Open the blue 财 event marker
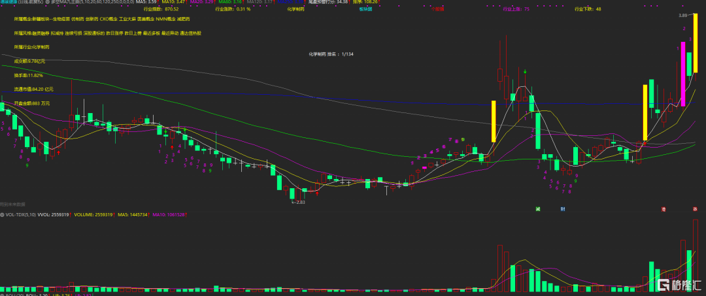 [563, 209]
